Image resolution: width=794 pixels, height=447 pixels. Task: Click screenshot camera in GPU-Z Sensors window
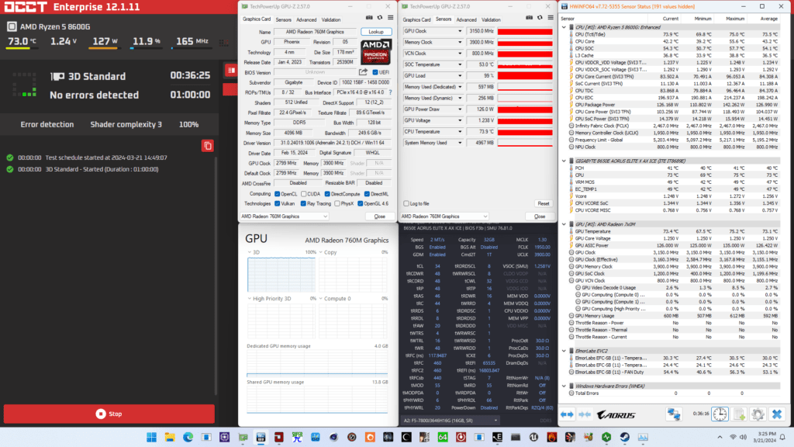coord(529,18)
